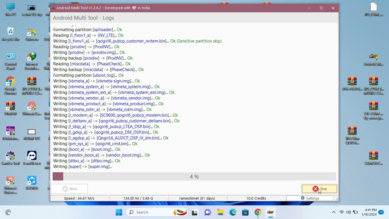The width and height of the screenshot is (389, 219).
Task: Open the Chimera desktop shortcut
Action: [32, 34]
